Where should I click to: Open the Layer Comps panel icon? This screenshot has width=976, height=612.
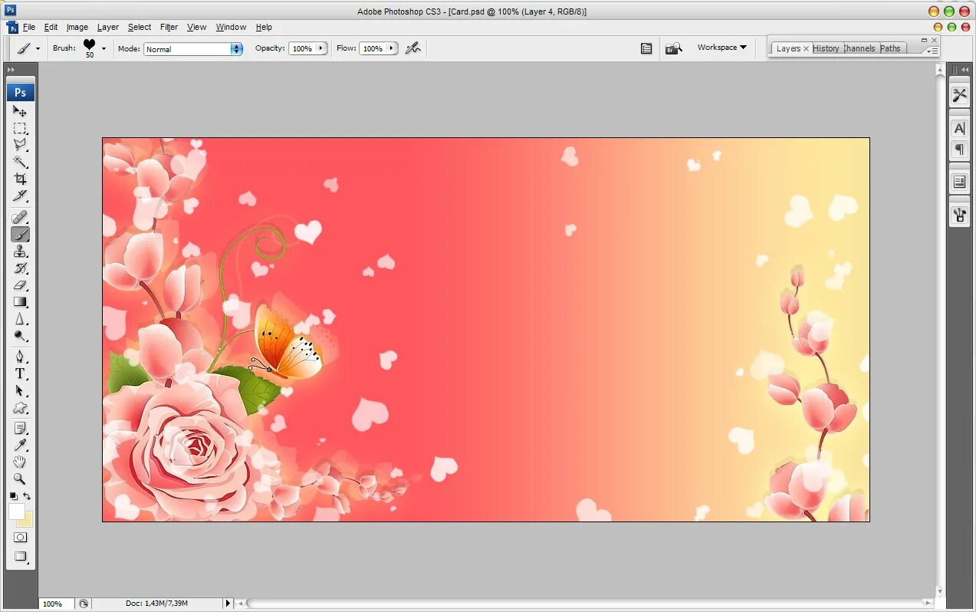959,182
